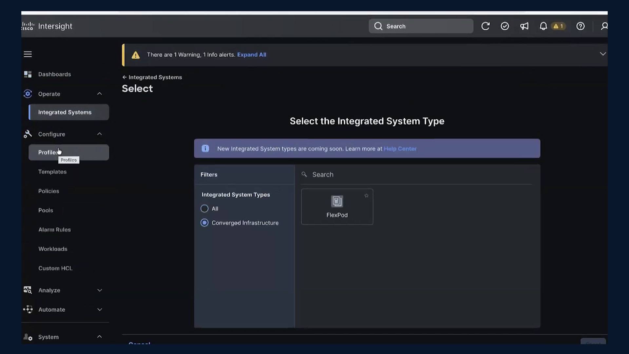Open the announcements megaphone icon

pyautogui.click(x=524, y=26)
